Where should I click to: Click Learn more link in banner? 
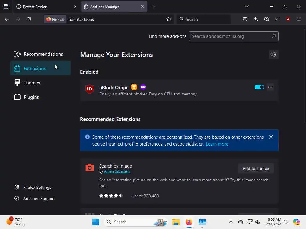coord(217,144)
